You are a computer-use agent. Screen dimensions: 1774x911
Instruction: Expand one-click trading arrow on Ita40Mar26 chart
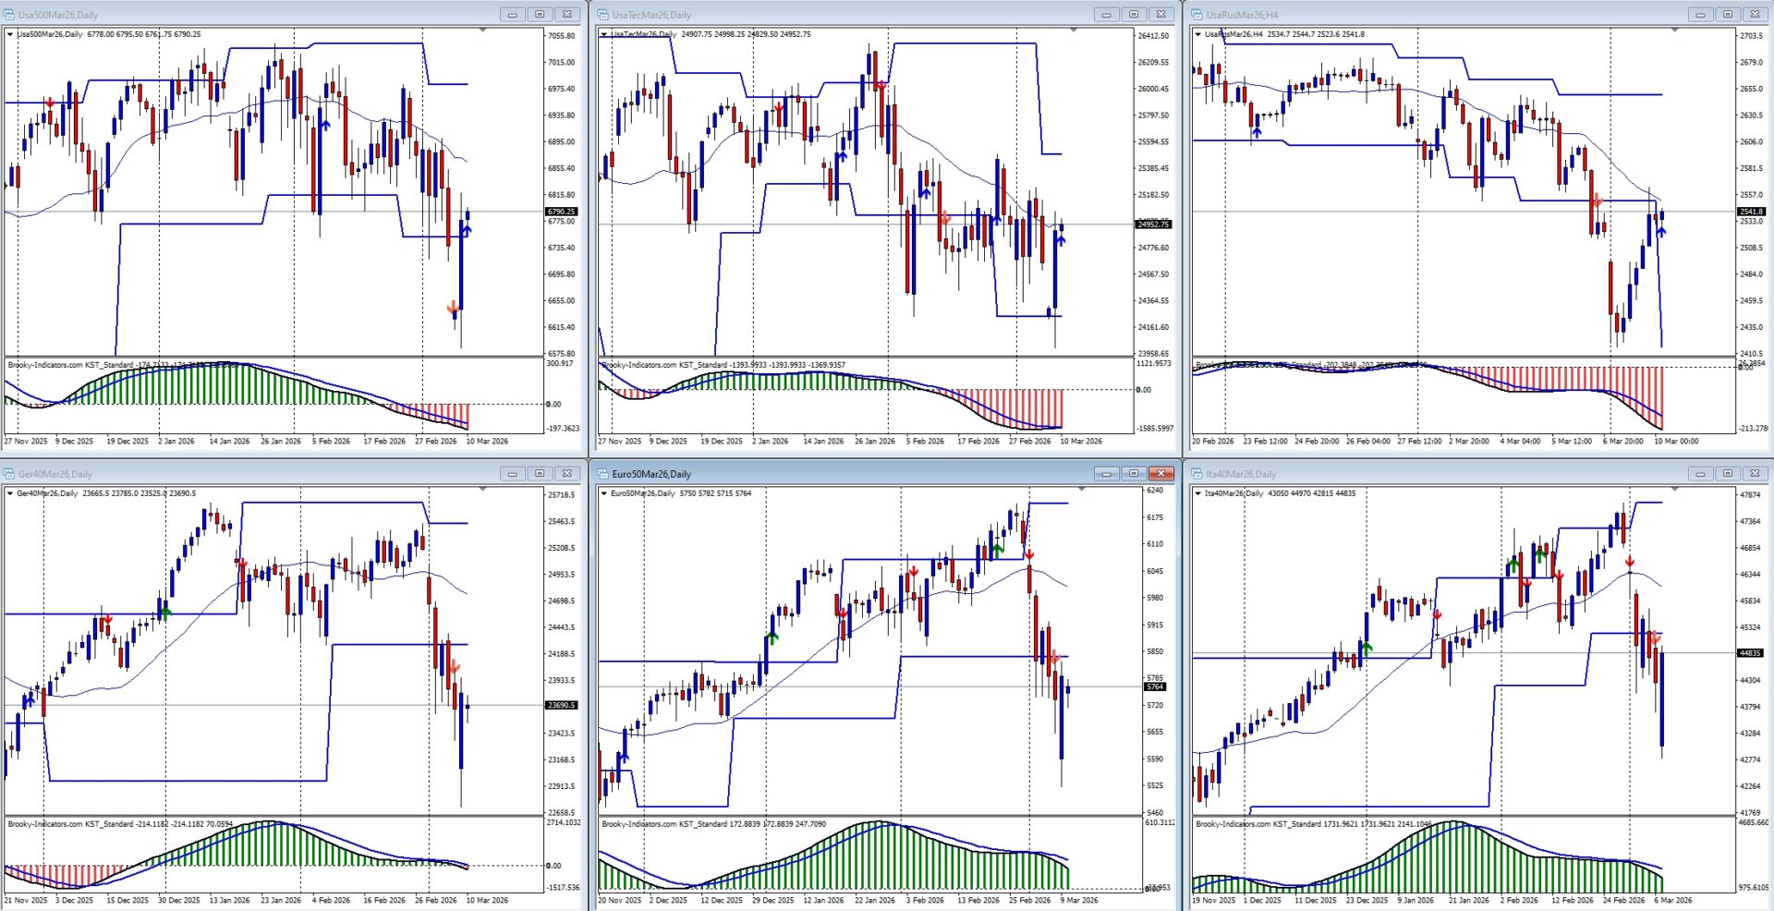tap(1197, 493)
